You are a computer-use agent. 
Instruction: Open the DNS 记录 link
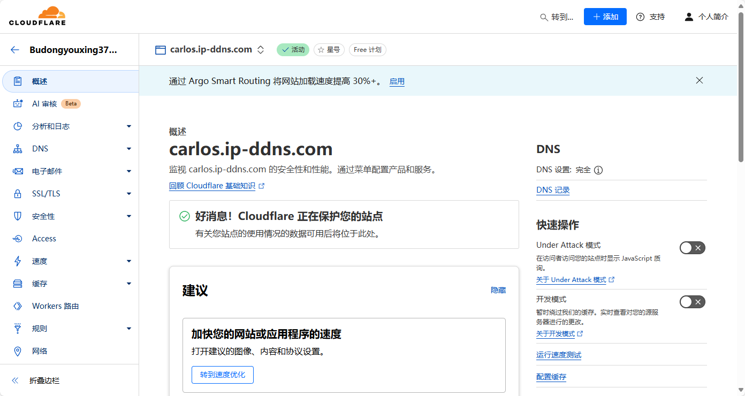[553, 190]
